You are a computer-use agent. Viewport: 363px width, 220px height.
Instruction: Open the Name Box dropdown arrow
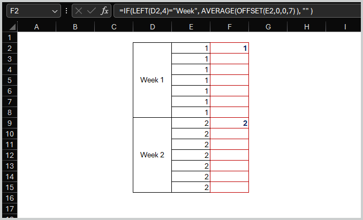tap(55, 11)
